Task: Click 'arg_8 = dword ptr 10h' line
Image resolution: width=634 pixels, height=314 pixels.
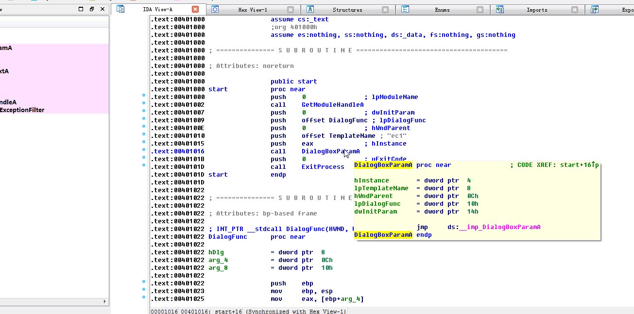Action: [271, 268]
